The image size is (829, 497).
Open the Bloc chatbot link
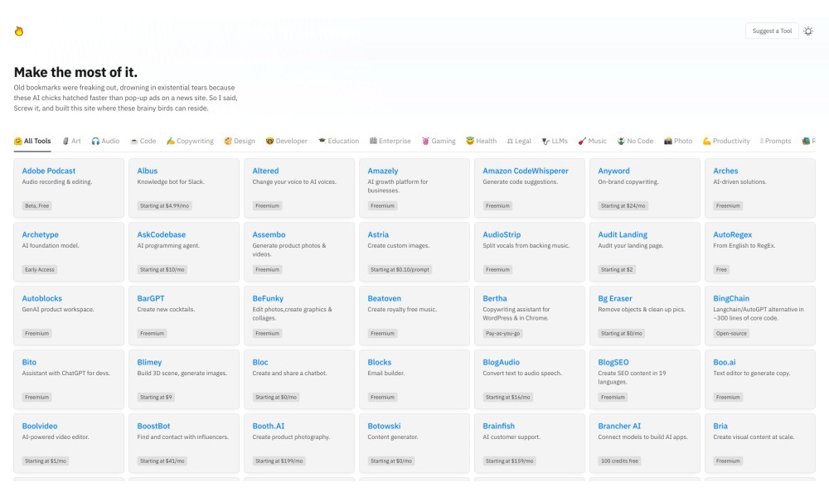(x=260, y=362)
